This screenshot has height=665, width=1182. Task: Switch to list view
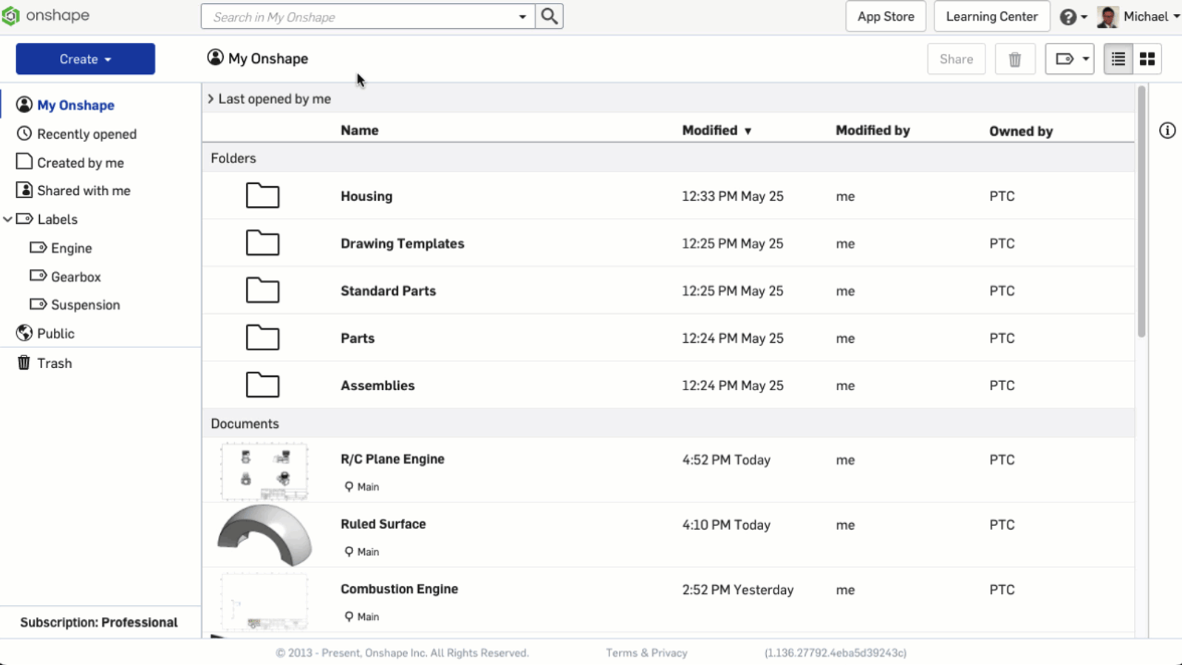[1118, 59]
